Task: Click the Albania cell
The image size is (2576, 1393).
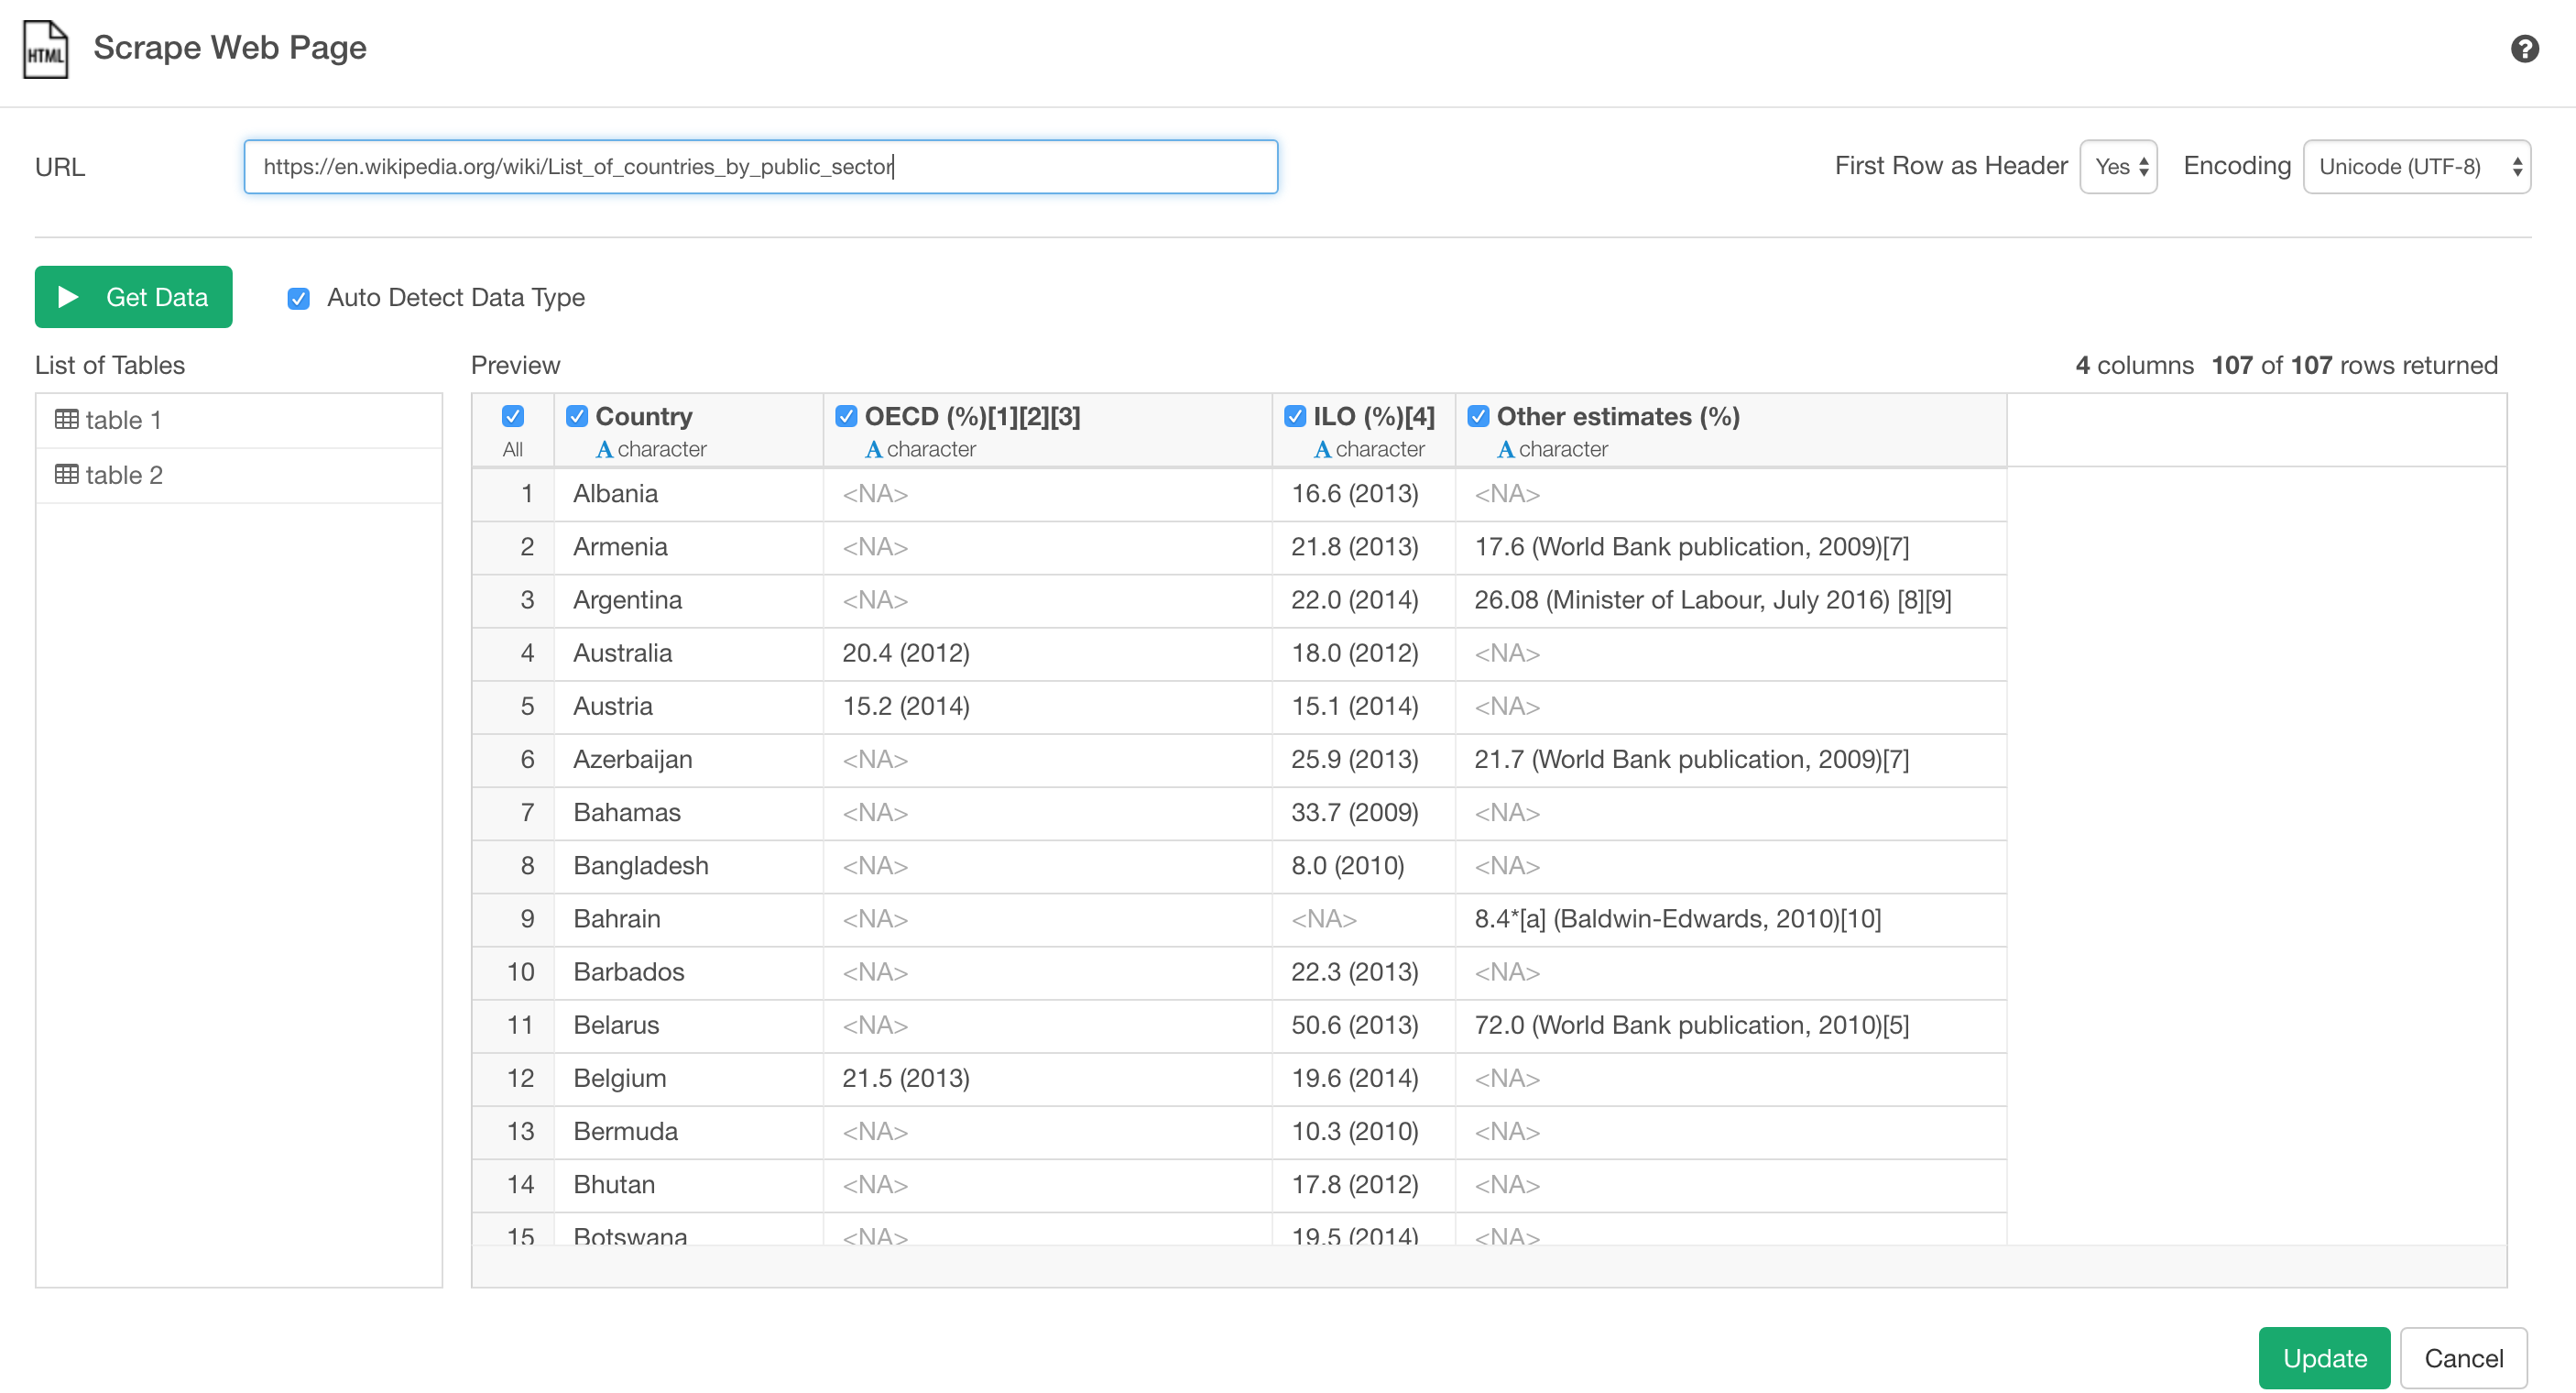Action: 688,494
